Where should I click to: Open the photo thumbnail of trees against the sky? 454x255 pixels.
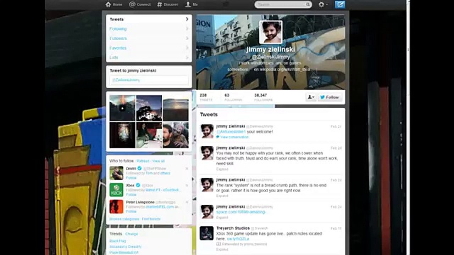coord(149,108)
